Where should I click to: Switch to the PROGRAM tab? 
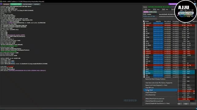[6, 4]
